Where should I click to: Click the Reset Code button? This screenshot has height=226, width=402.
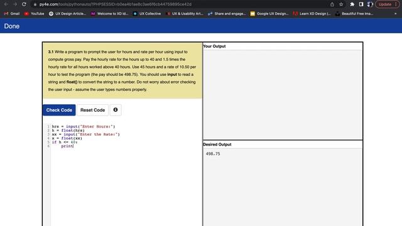point(92,110)
